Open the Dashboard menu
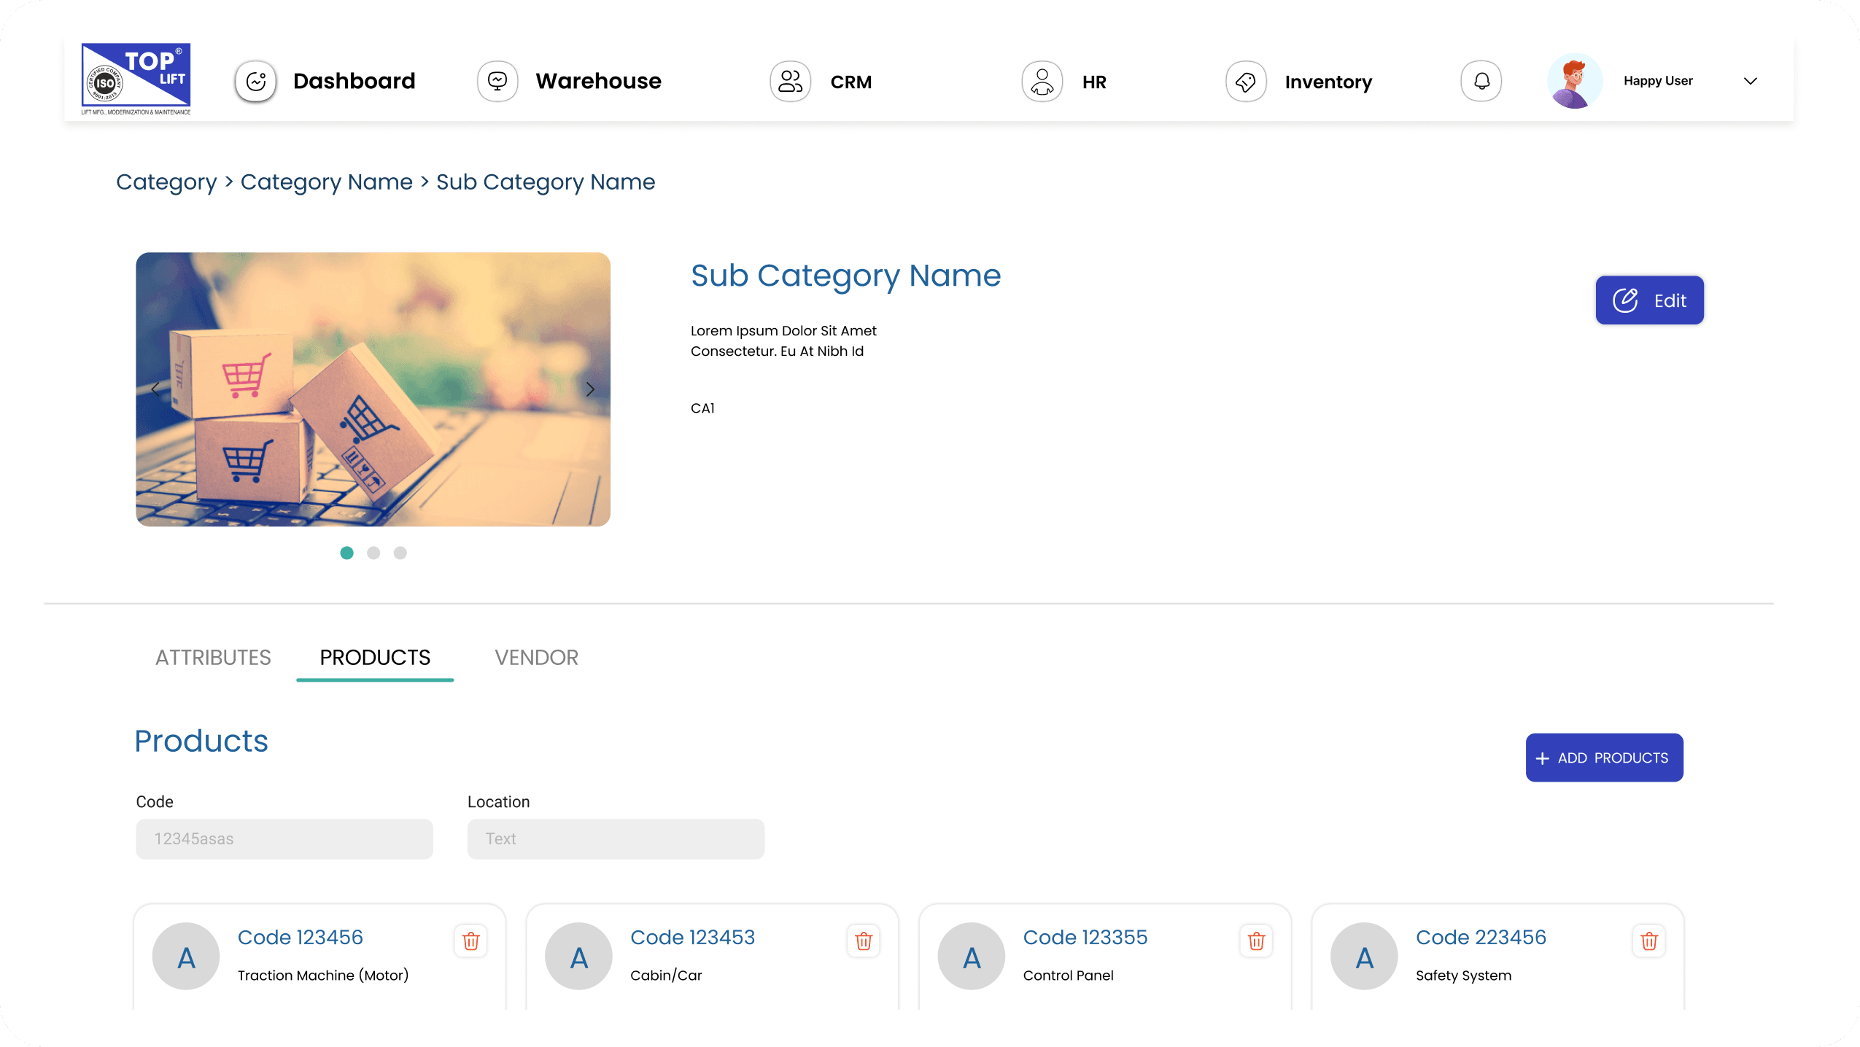Viewport: 1860px width, 1047px height. (x=354, y=81)
